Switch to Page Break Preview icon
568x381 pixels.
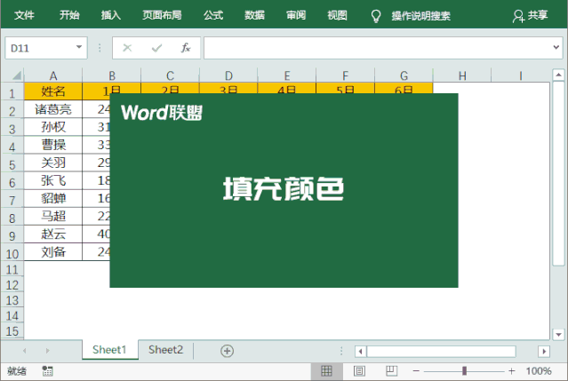click(x=391, y=371)
